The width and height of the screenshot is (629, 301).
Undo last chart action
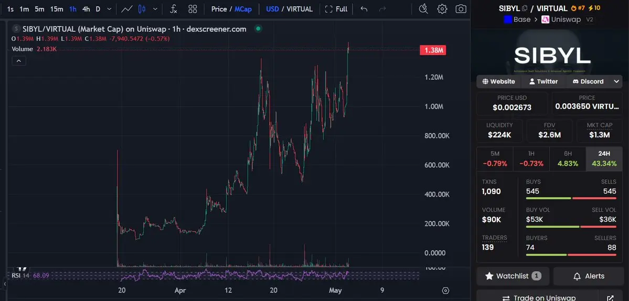click(364, 9)
